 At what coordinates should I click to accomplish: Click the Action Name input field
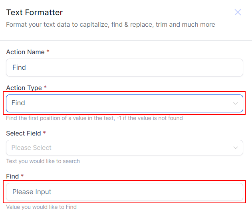click(124, 68)
